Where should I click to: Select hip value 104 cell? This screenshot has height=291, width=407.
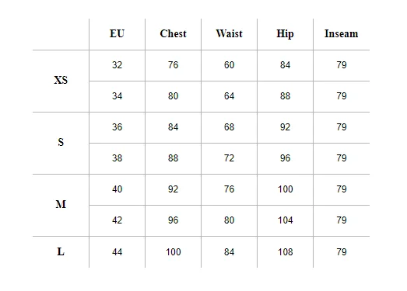(x=286, y=220)
